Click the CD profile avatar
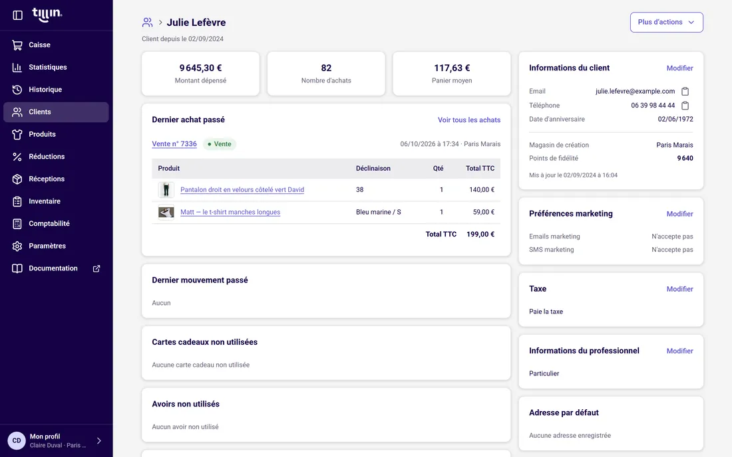The height and width of the screenshot is (457, 732). [x=17, y=440]
